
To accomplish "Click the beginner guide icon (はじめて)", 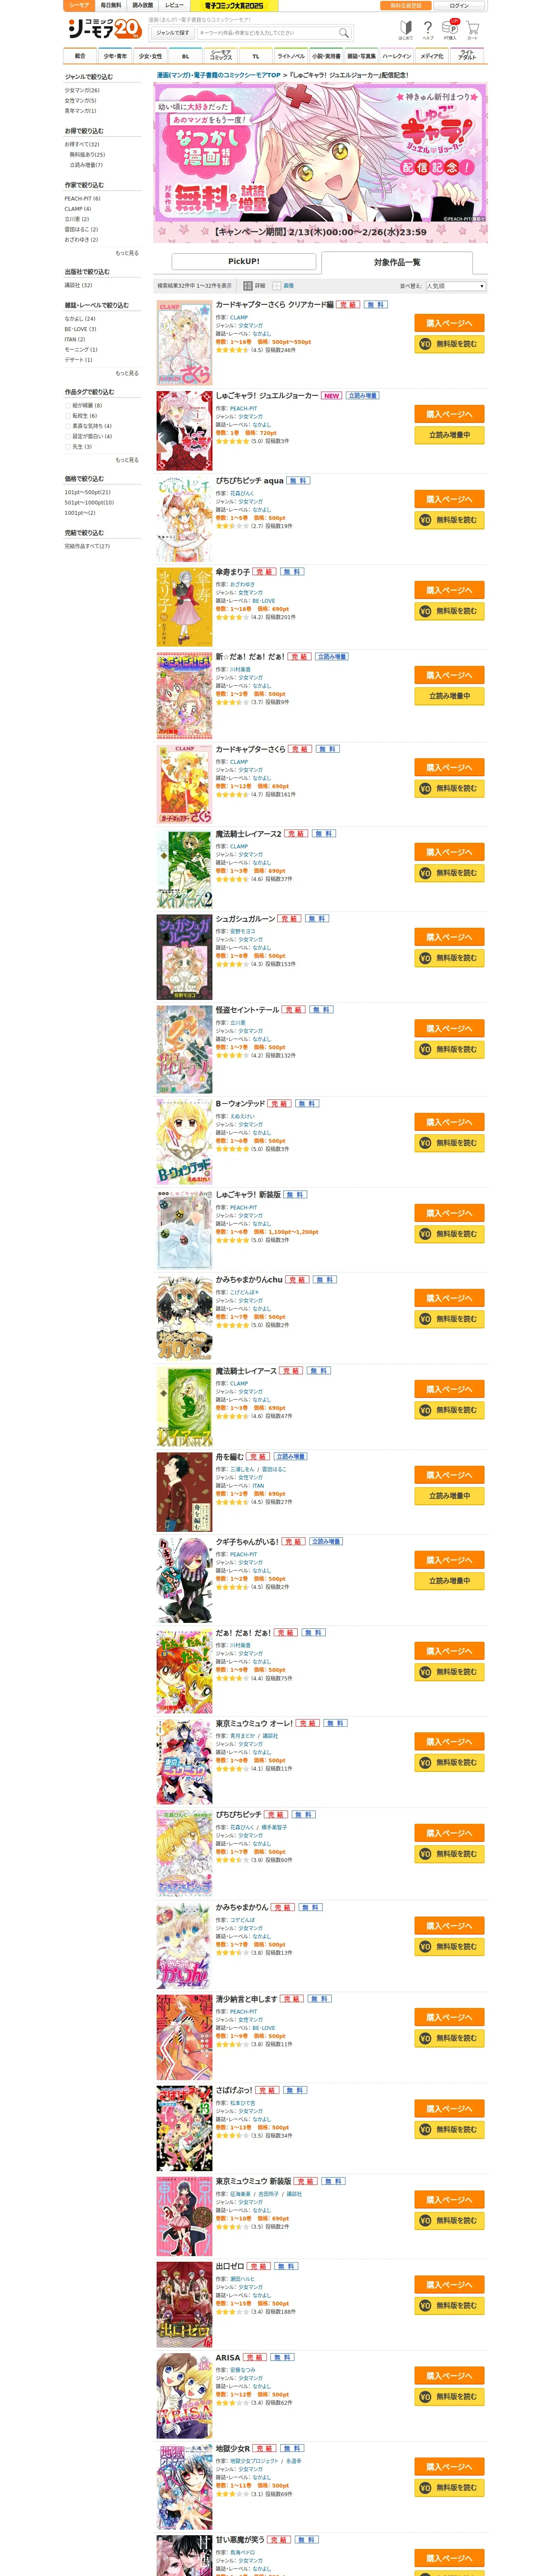I will coord(406,29).
